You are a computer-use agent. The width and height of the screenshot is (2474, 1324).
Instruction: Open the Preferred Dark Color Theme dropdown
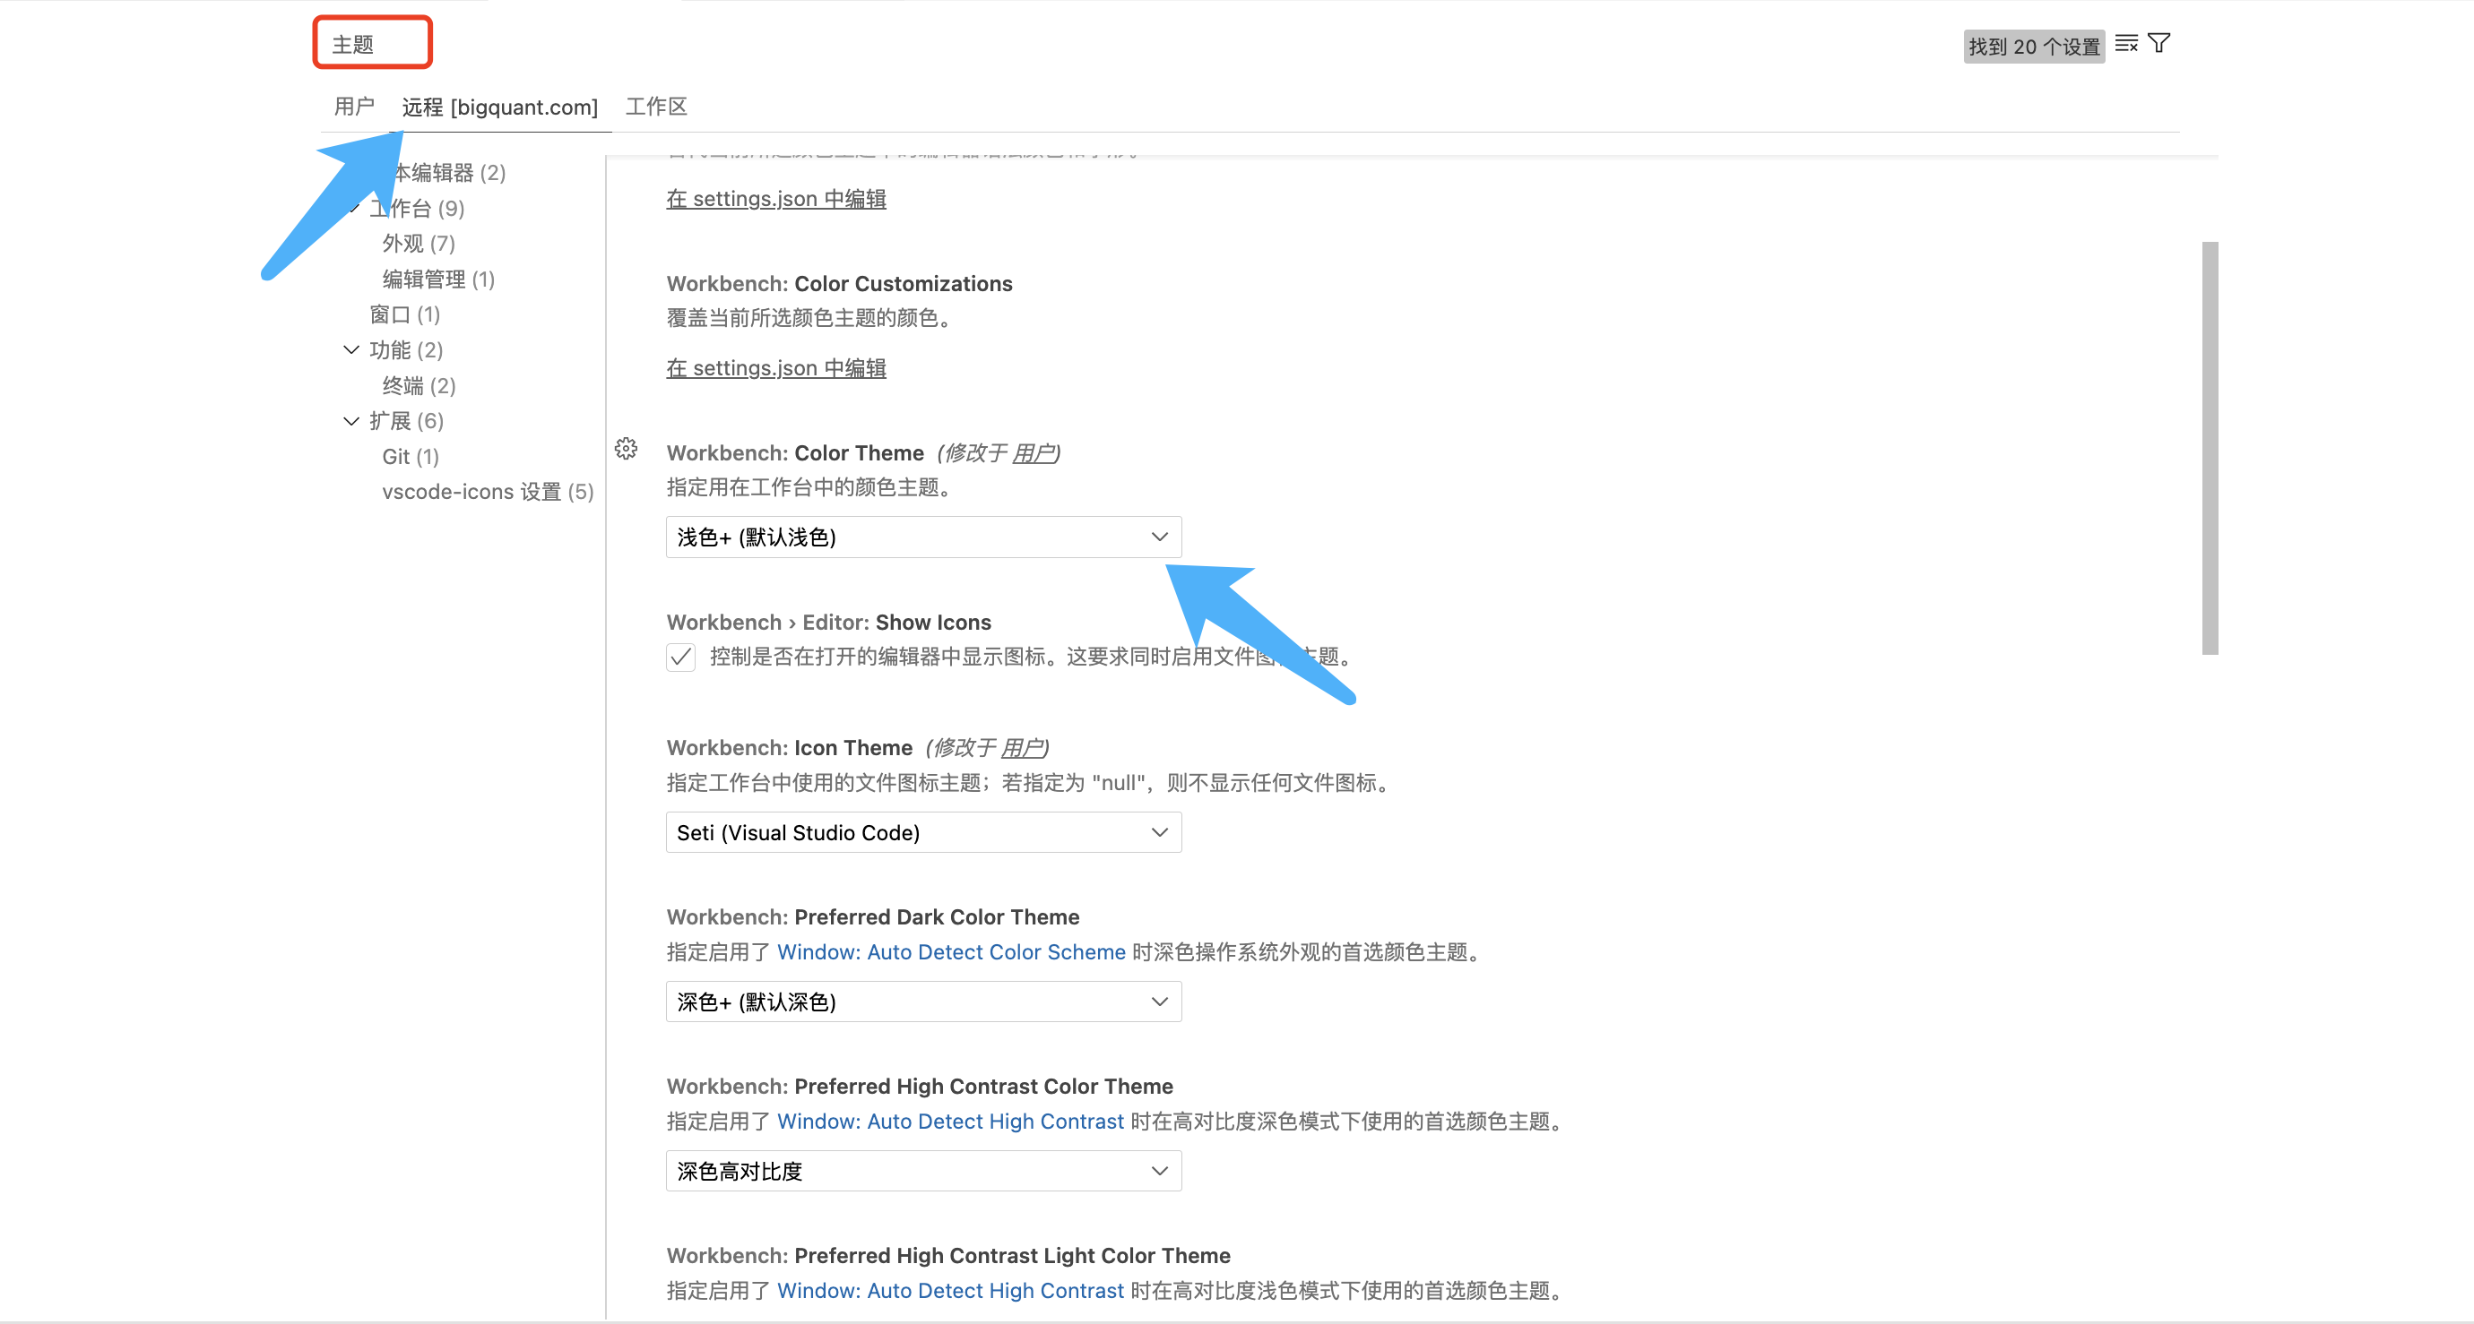(x=923, y=1002)
